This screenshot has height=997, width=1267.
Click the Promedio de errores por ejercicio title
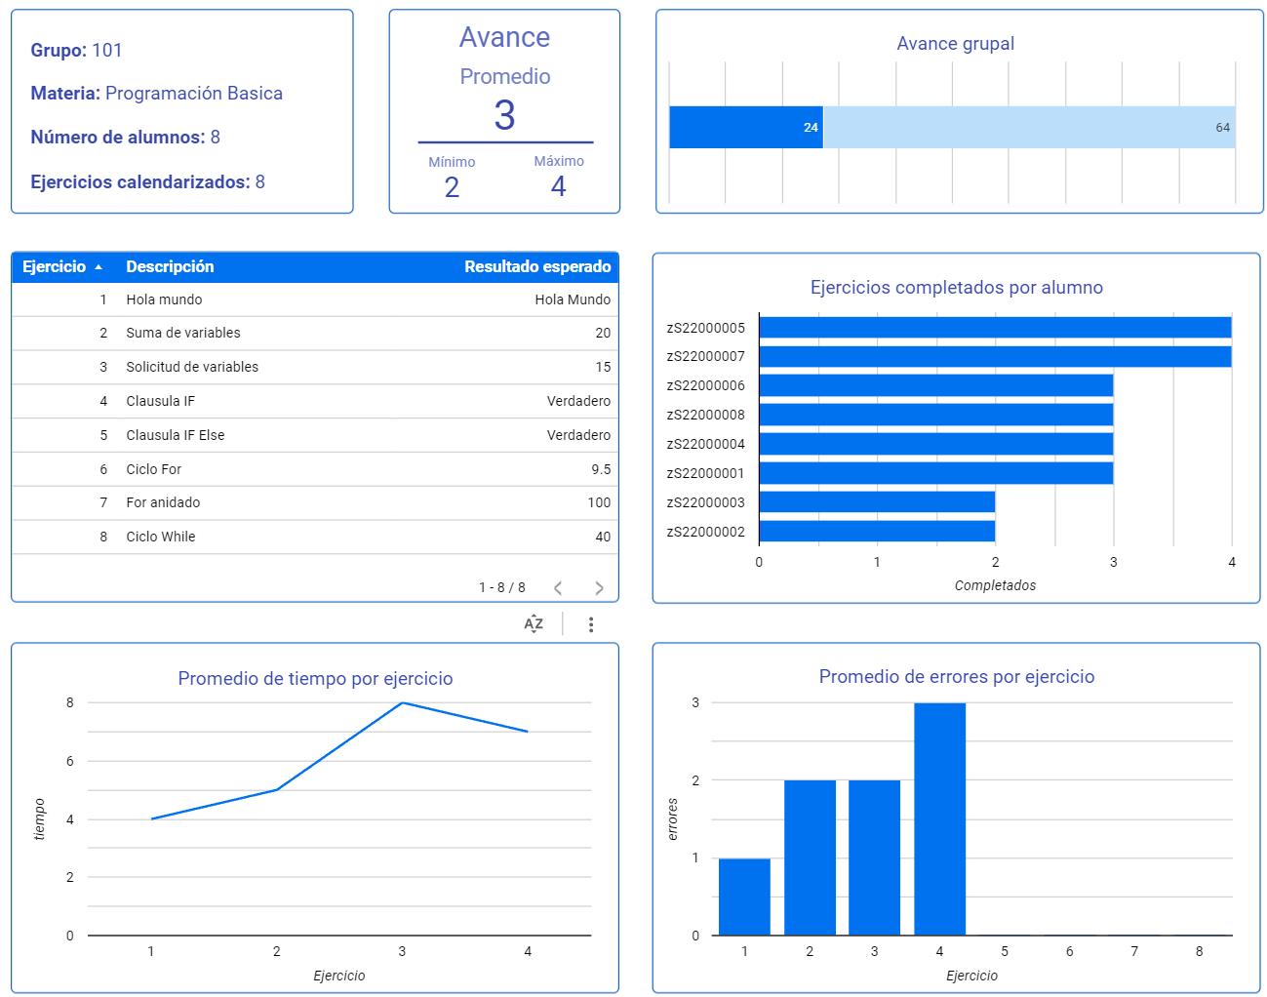pyautogui.click(x=957, y=677)
